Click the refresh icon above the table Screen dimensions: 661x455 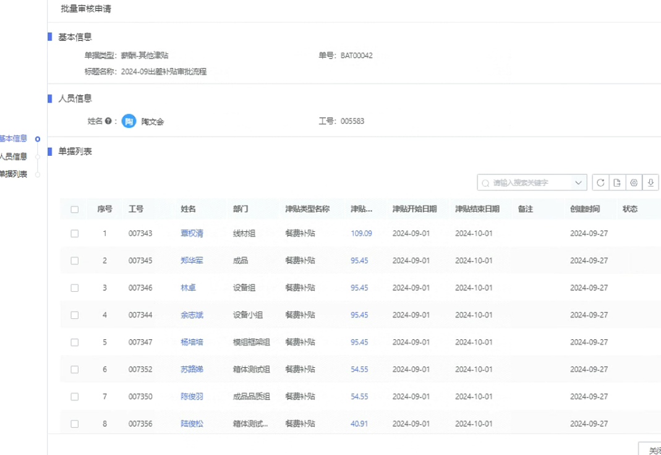click(x=601, y=183)
